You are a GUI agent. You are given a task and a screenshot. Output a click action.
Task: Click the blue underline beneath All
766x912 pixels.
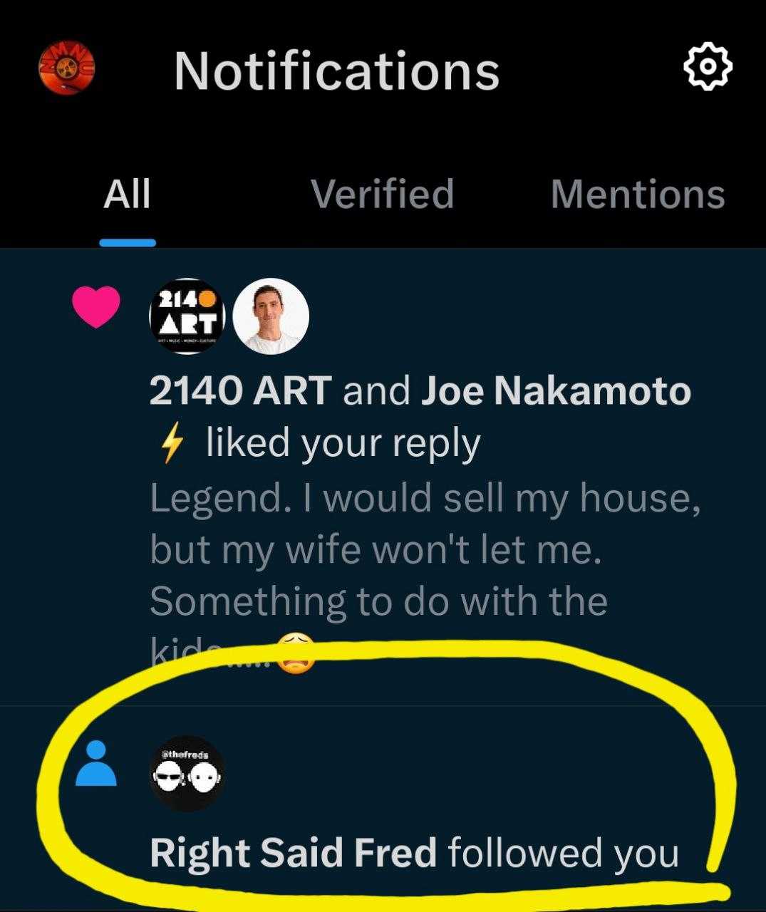tap(128, 242)
